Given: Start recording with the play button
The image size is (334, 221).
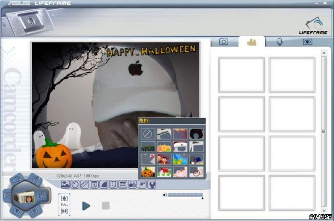Looking at the screenshot, I should 86,206.
